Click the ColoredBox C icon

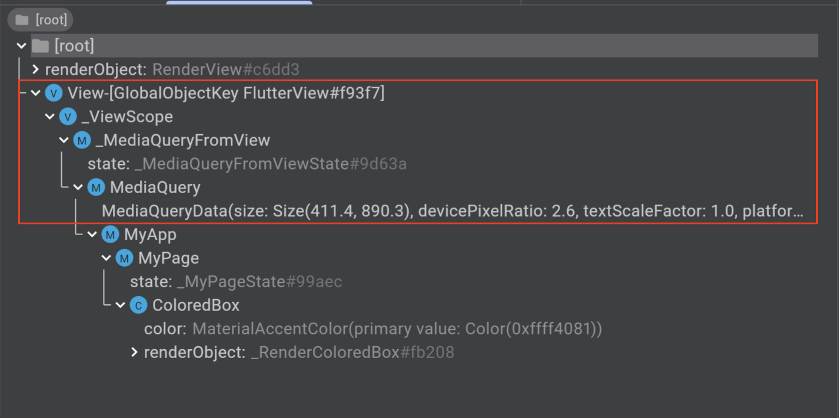(x=138, y=305)
